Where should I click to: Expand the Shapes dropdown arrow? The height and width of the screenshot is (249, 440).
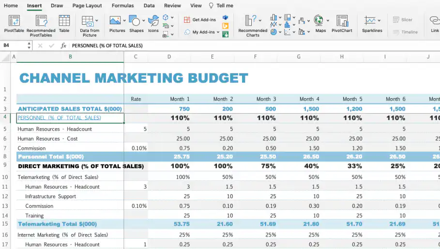click(x=144, y=20)
